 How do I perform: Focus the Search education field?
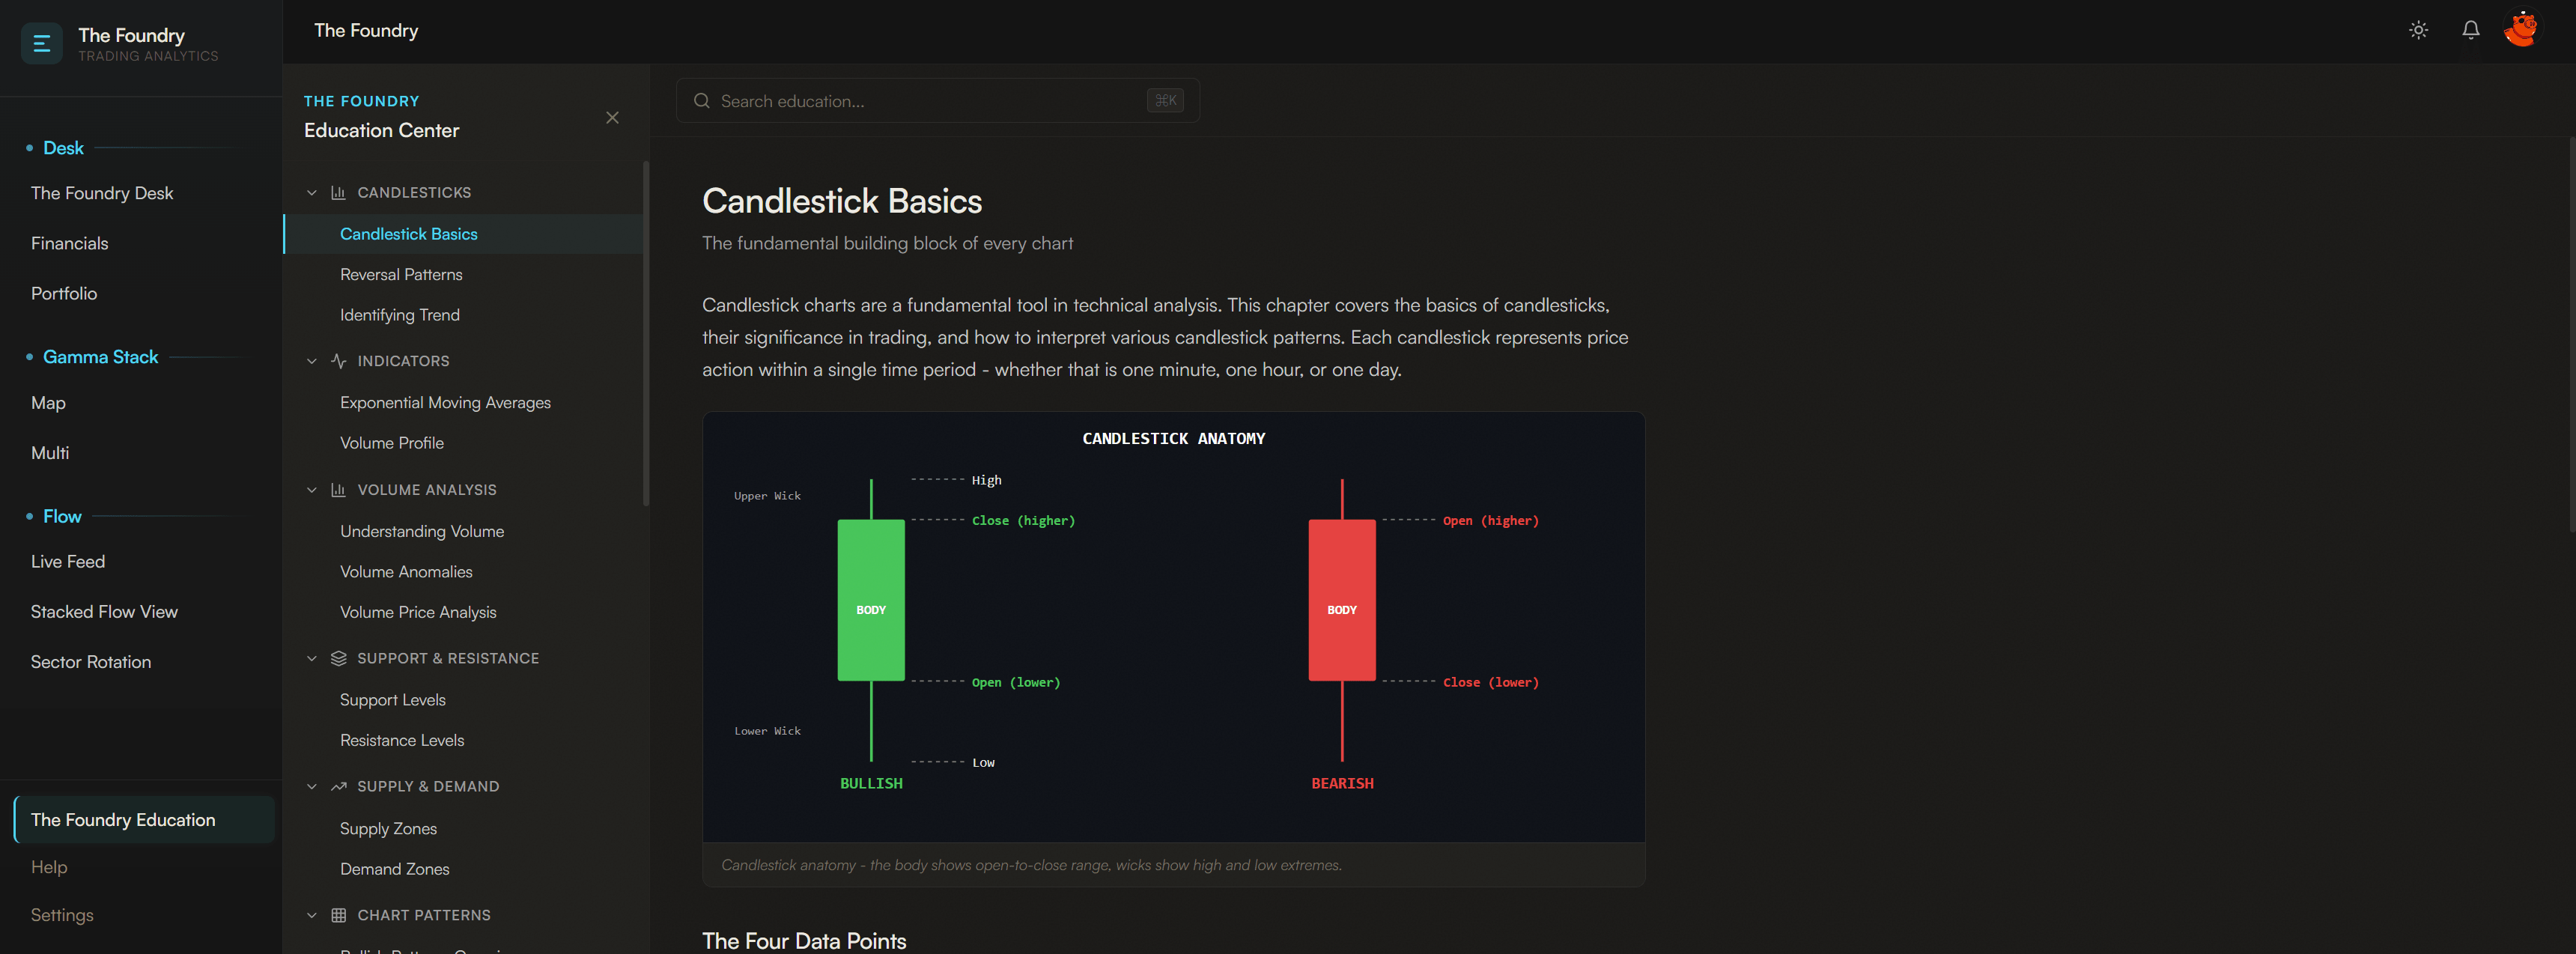click(x=930, y=101)
